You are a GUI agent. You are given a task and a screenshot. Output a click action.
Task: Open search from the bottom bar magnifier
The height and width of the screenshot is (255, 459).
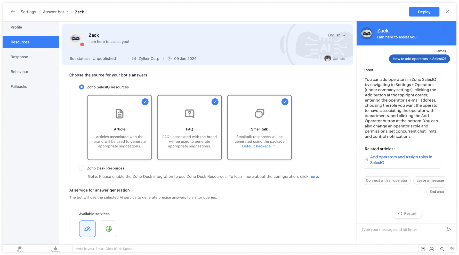[442, 249]
